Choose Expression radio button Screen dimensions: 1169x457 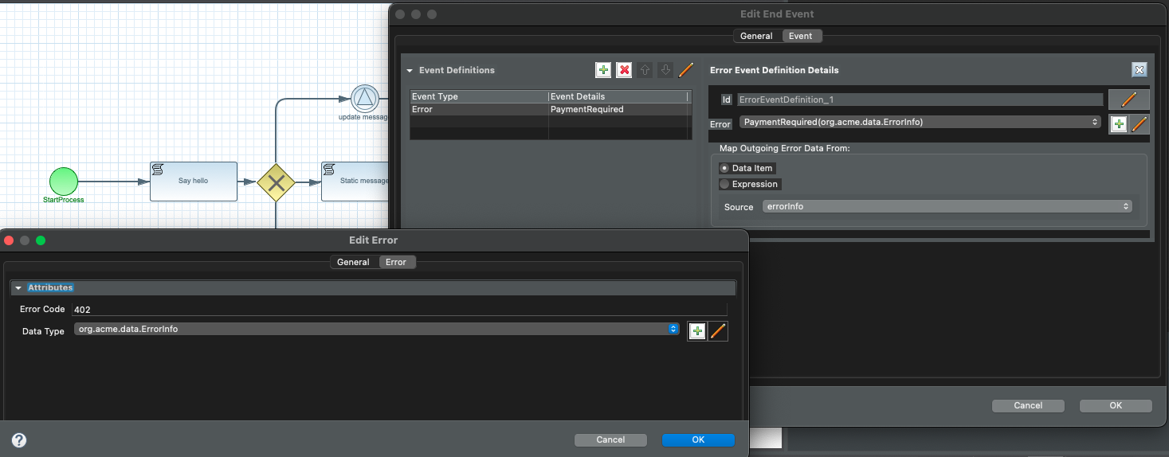[724, 184]
